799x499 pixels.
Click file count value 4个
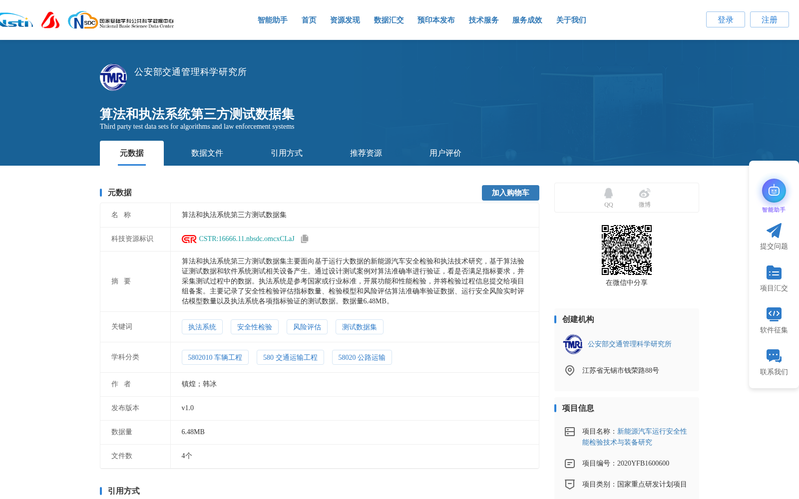[x=187, y=456]
